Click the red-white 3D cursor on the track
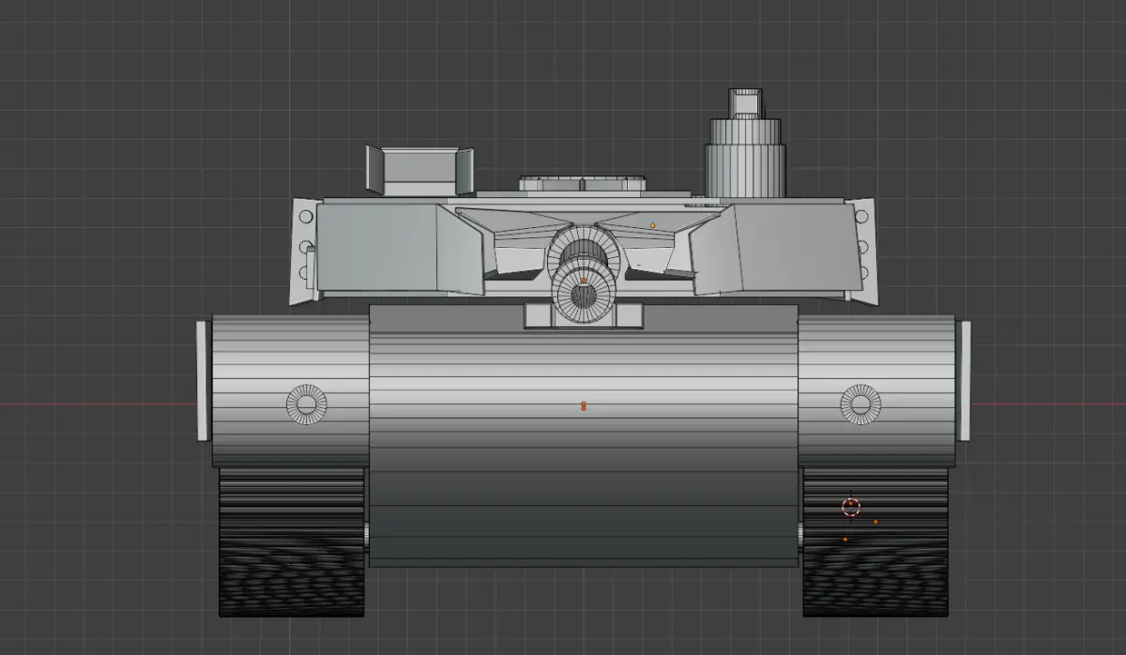 (x=851, y=508)
